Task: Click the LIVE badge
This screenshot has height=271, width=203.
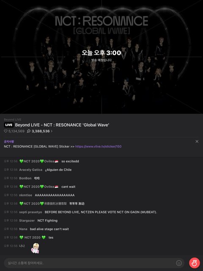Action: tap(8, 125)
